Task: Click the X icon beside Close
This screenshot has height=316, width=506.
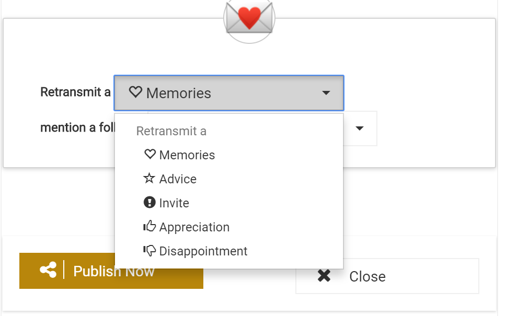Action: [x=324, y=276]
